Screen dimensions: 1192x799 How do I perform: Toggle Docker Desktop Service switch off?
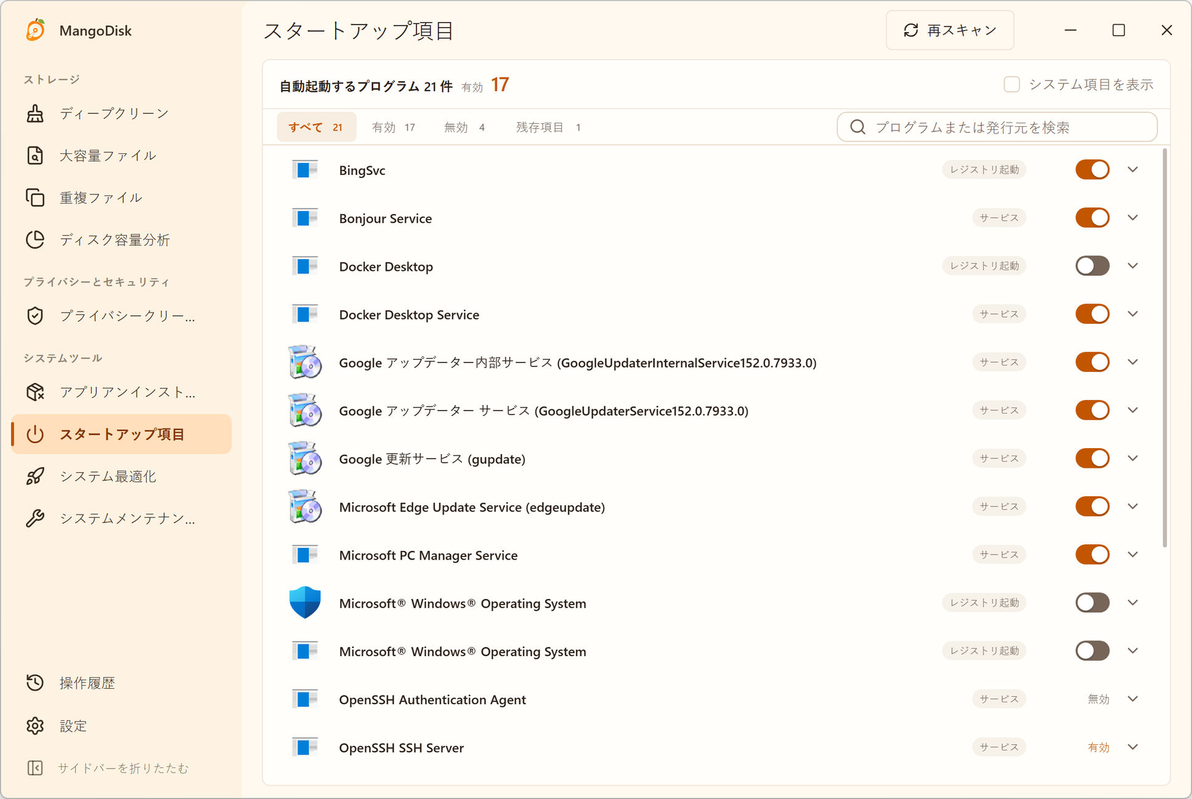(1092, 314)
